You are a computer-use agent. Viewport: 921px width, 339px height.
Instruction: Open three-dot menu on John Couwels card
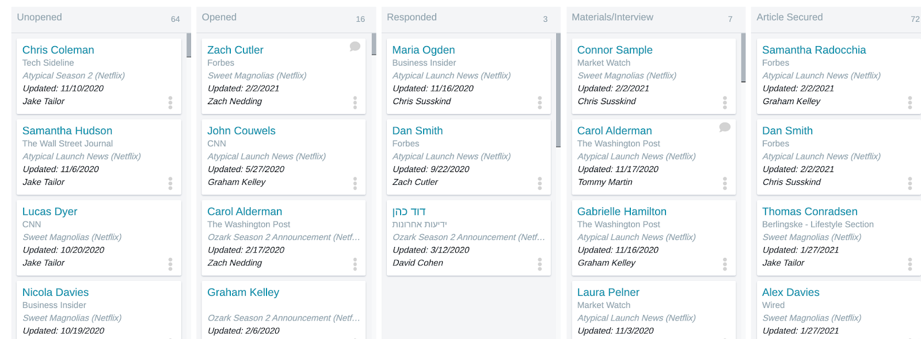[355, 183]
